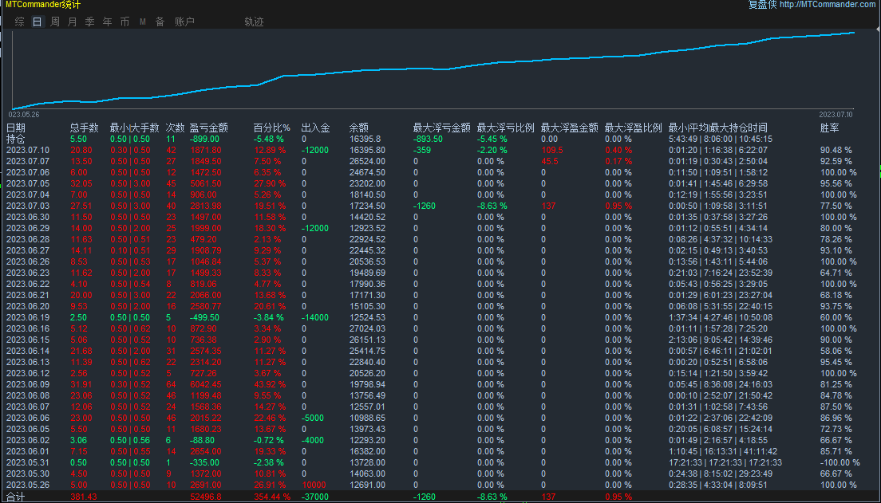Click the 最大浮盈金额 column header

pos(570,128)
